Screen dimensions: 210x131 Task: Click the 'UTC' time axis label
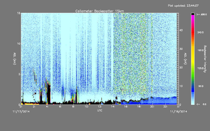click(100, 110)
